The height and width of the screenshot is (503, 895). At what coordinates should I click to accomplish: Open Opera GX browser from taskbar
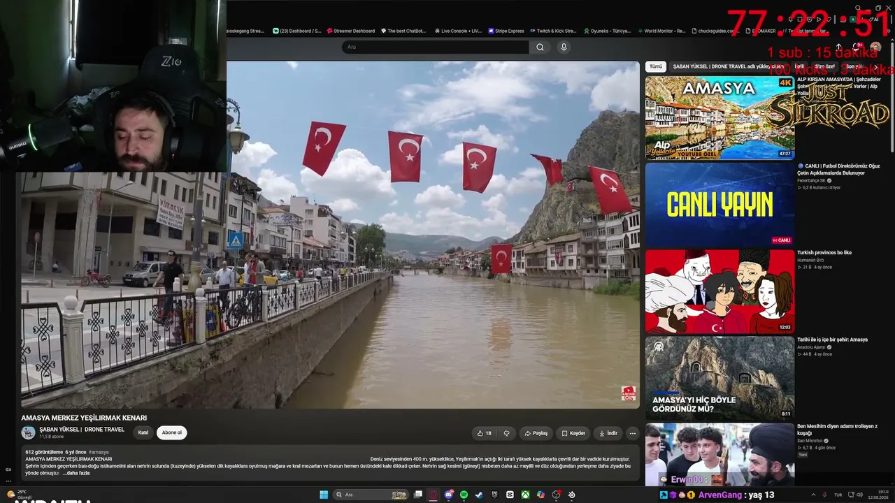[x=434, y=495]
